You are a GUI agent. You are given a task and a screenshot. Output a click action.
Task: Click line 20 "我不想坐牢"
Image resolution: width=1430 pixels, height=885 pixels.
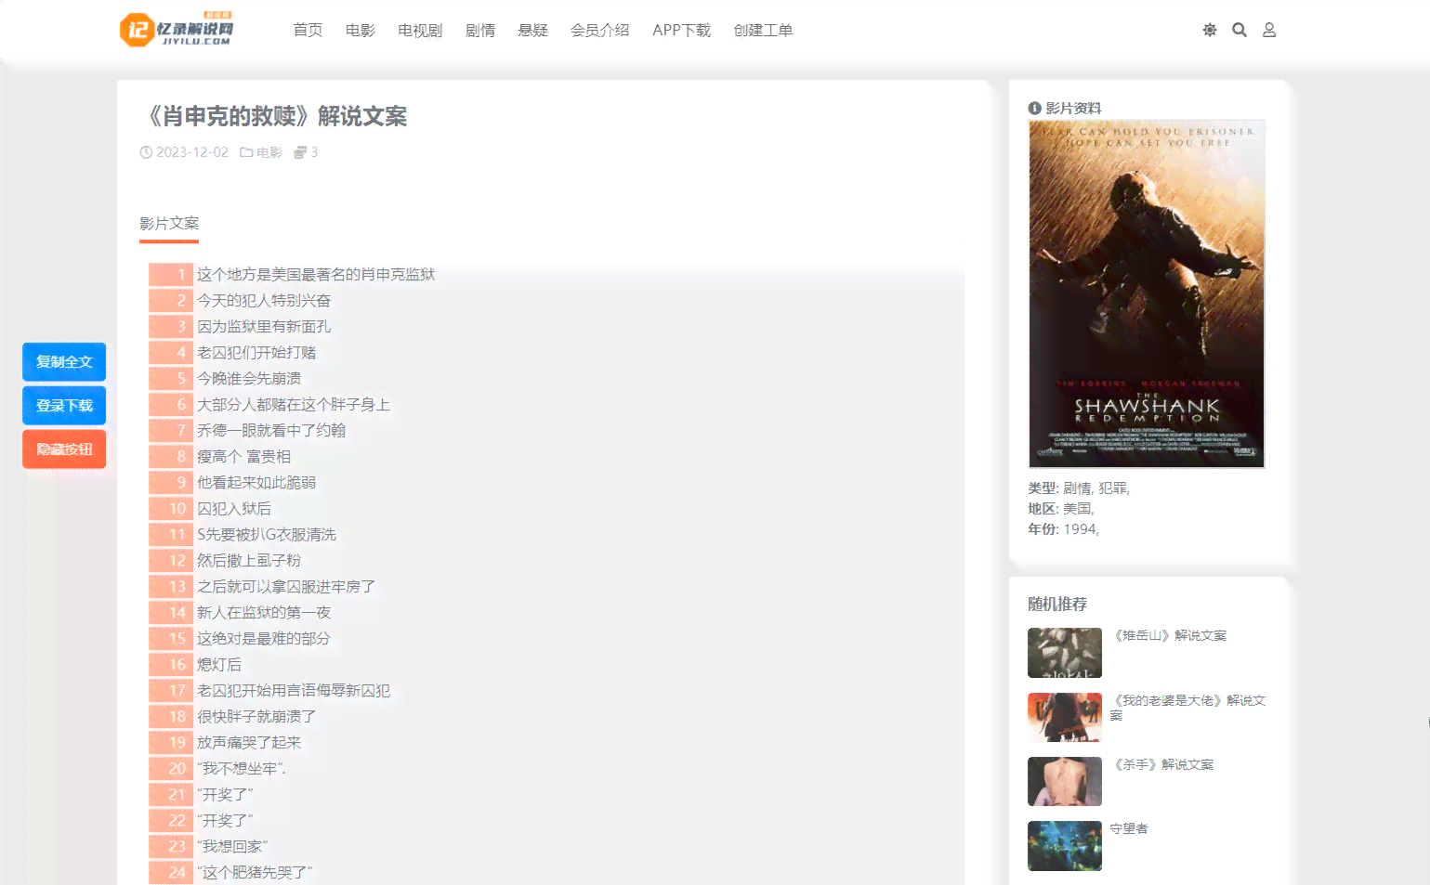[x=242, y=768]
